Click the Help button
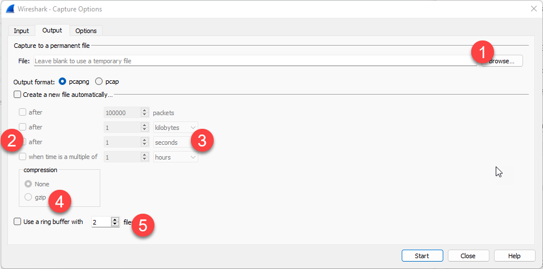Image resolution: width=543 pixels, height=269 pixels. pos(515,256)
